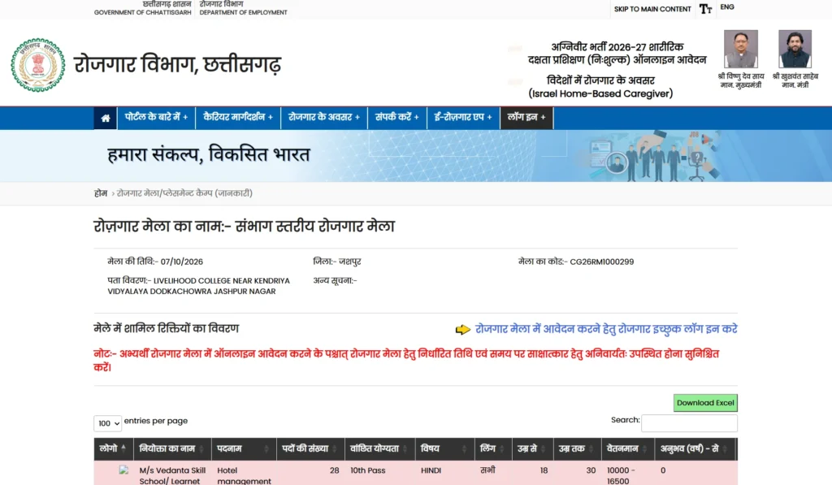Click the Download Excel button
The image size is (832, 485).
click(x=705, y=403)
